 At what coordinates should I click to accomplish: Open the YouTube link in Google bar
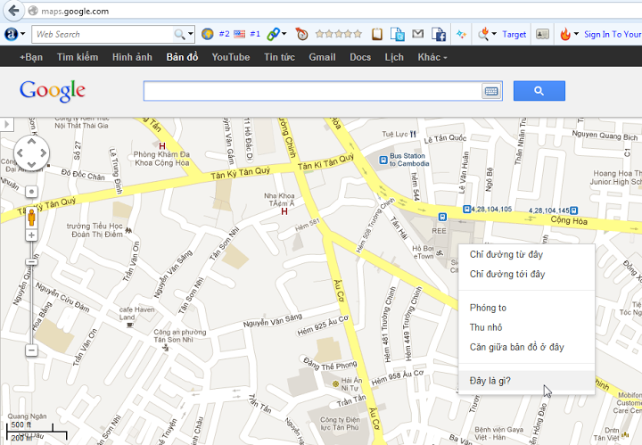(x=230, y=57)
